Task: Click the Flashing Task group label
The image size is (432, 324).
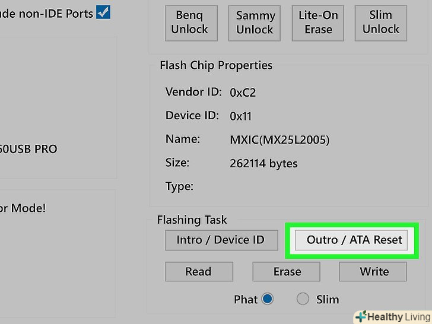Action: [192, 220]
